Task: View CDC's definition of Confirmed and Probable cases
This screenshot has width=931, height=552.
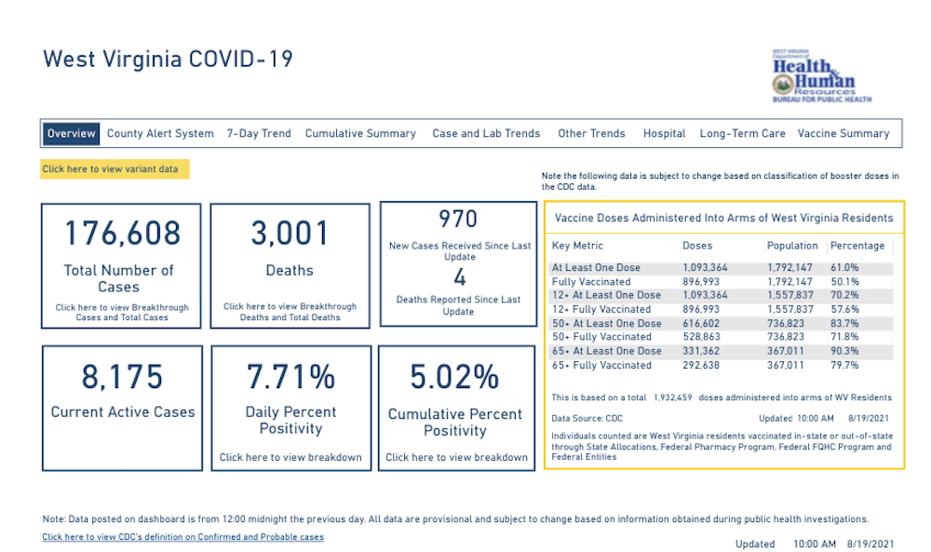Action: coord(182,537)
